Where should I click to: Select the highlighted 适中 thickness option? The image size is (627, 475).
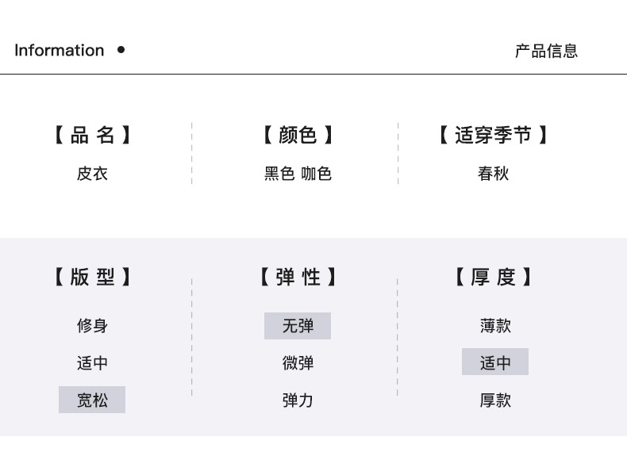coord(495,362)
